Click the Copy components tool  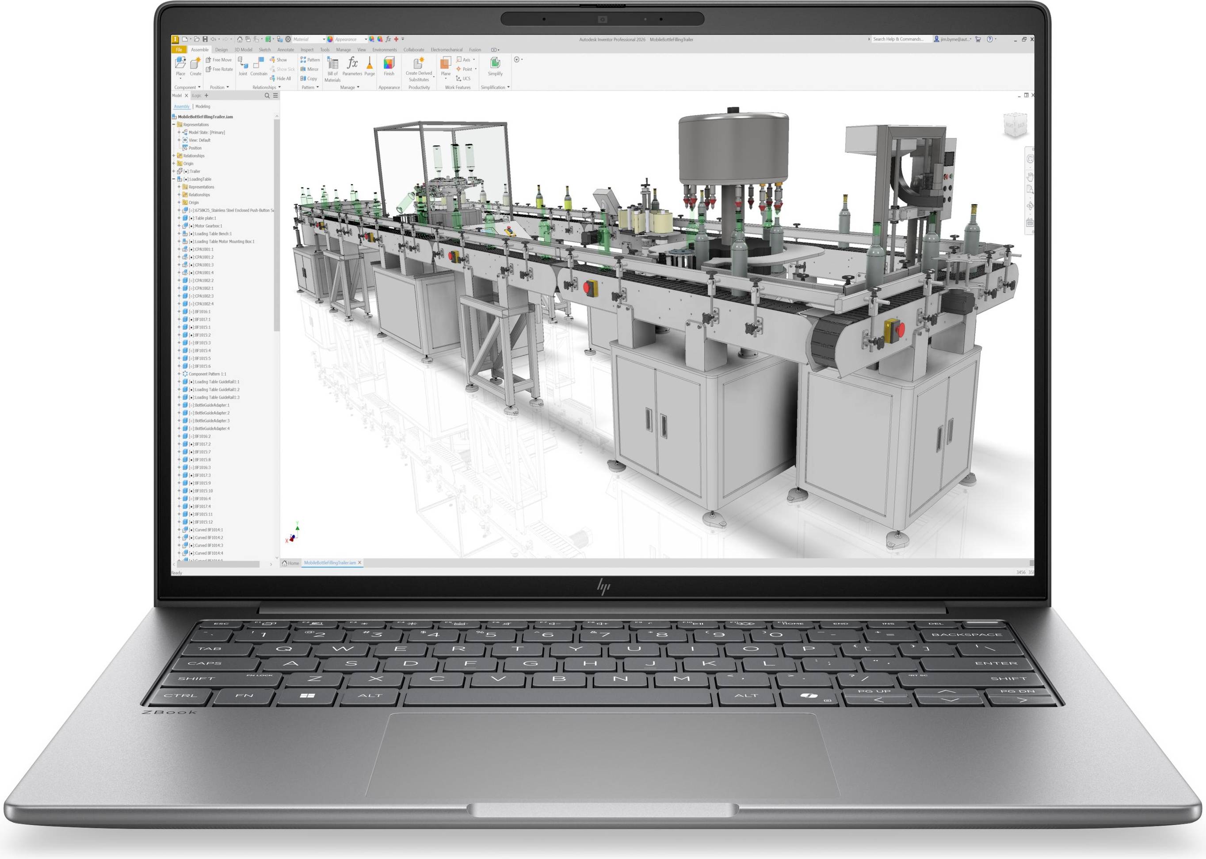[x=309, y=78]
